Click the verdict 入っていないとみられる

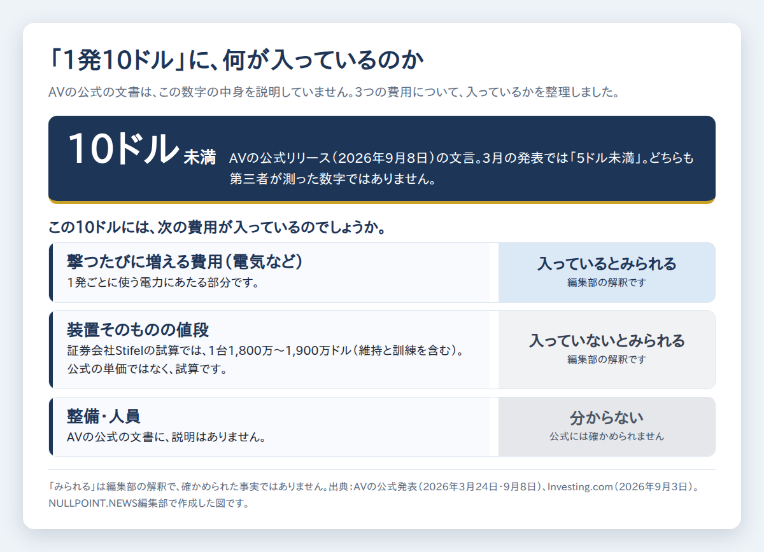pos(607,340)
